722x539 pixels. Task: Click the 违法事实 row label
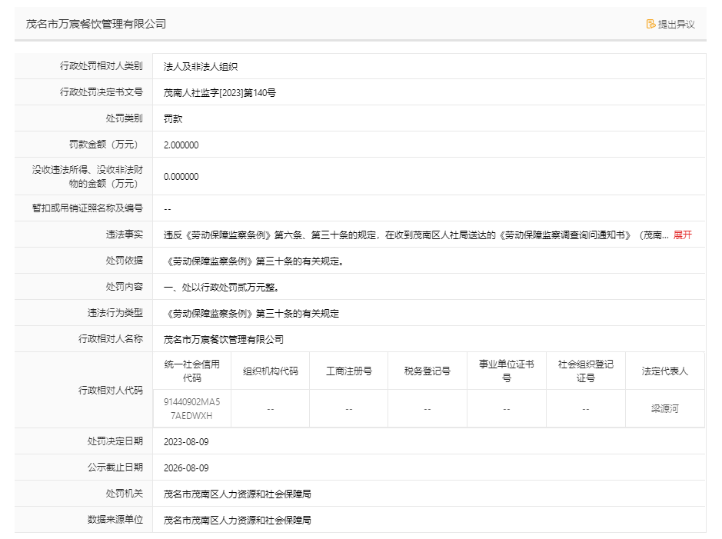125,235
